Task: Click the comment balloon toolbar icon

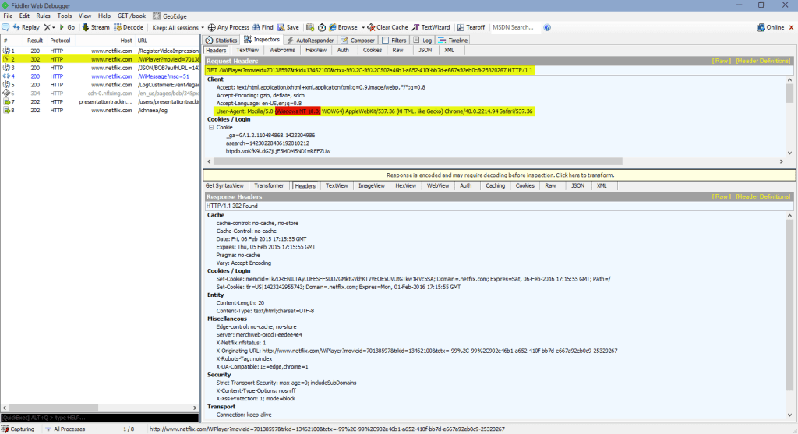Action: (5, 27)
